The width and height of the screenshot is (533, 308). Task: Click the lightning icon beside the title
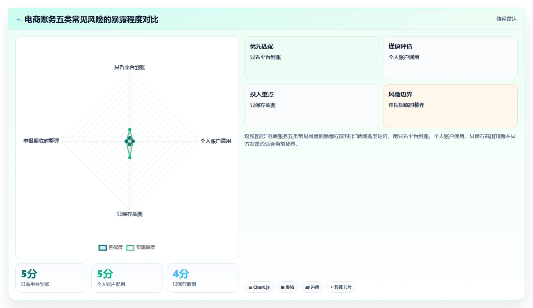pyautogui.click(x=19, y=19)
